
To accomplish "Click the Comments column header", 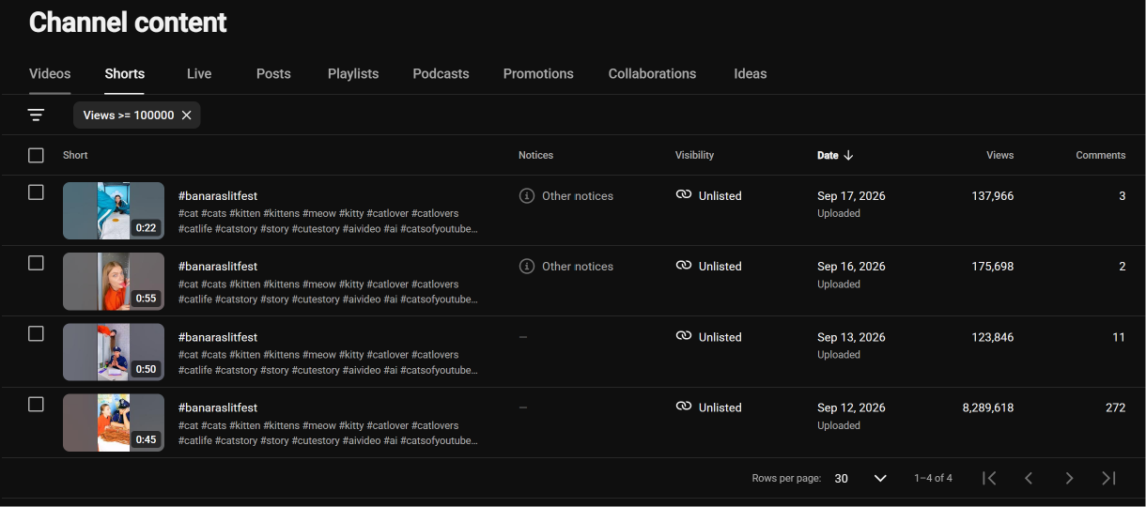I will click(1100, 155).
